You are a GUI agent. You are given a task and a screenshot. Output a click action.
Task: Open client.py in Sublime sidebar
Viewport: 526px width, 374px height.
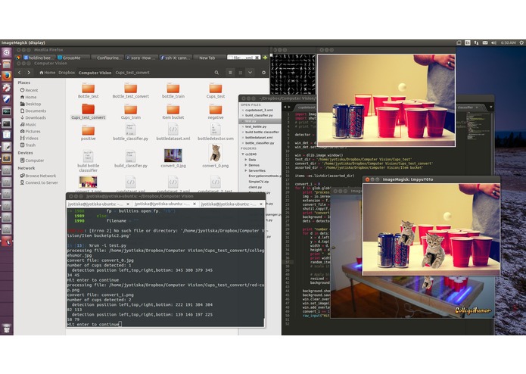[255, 187]
